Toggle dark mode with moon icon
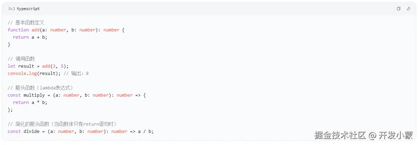This screenshot has width=418, height=145. 408,9
